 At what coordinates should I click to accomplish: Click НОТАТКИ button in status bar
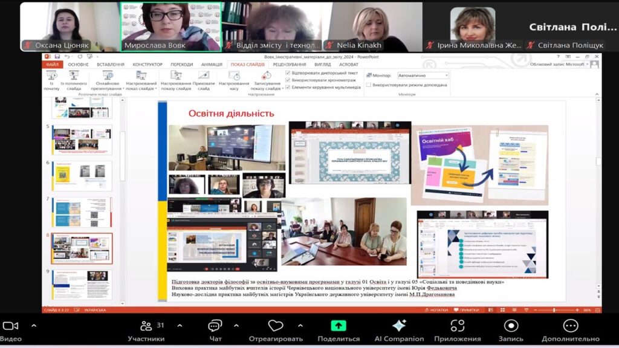pos(438,310)
